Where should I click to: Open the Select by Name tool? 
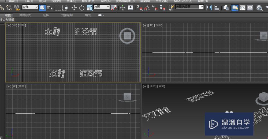[50, 8]
